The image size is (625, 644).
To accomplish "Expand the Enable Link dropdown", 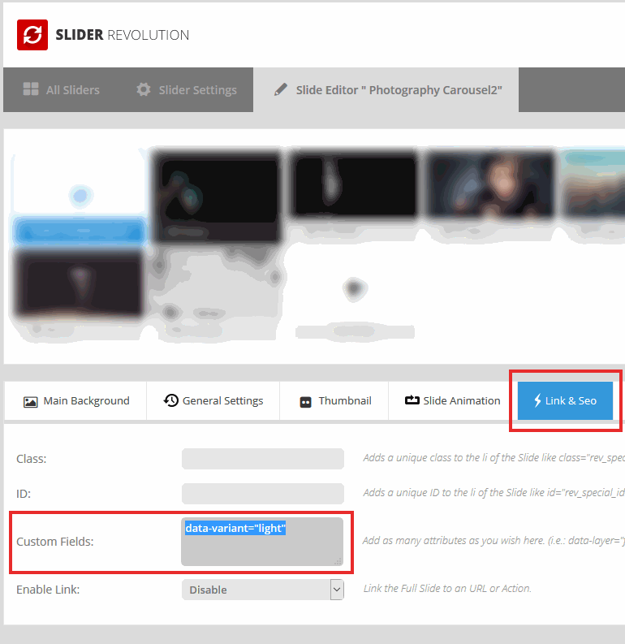I will coord(262,590).
